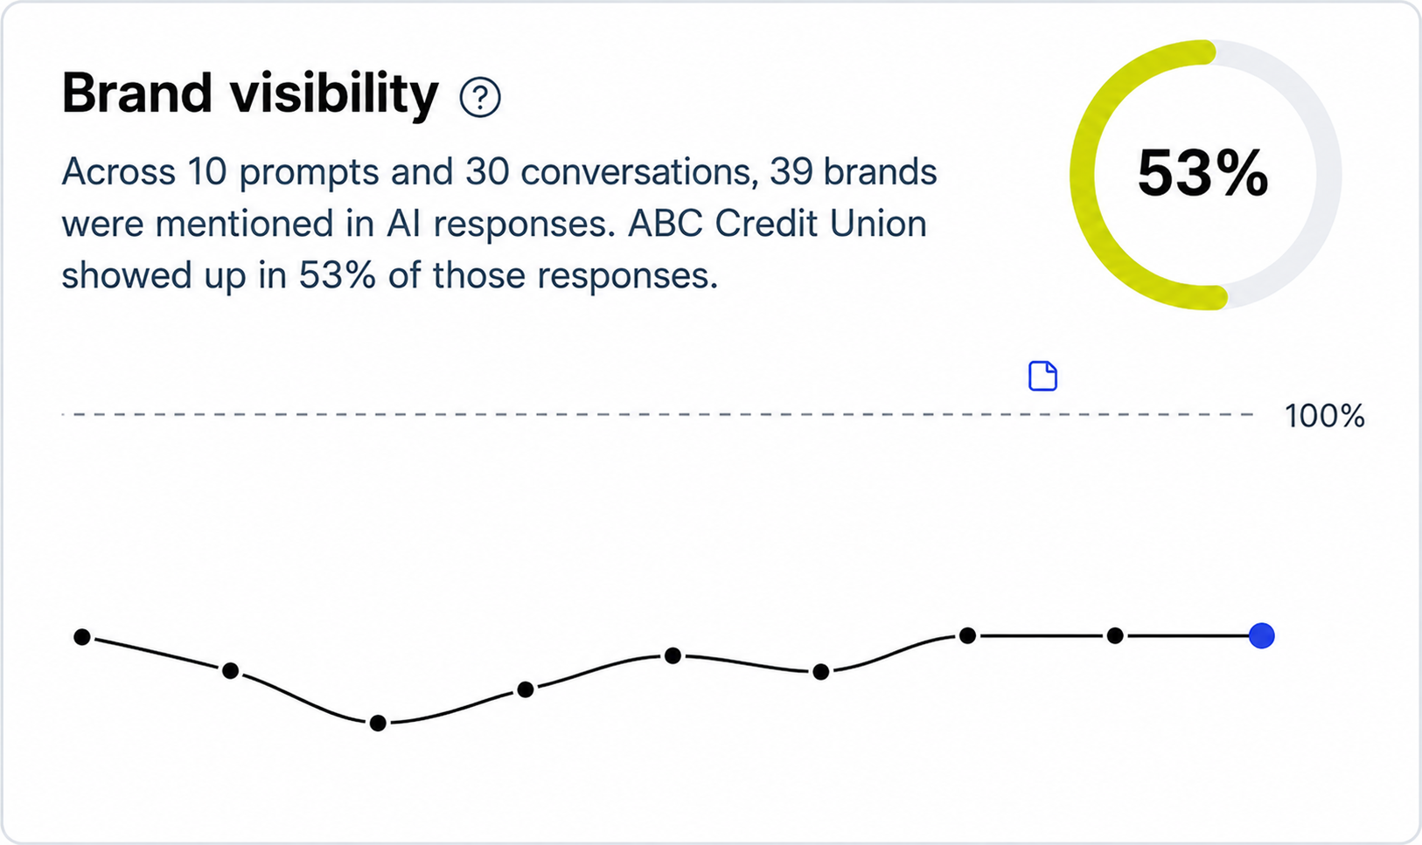Click the second data point on trend line
This screenshot has height=845, width=1422.
click(230, 670)
